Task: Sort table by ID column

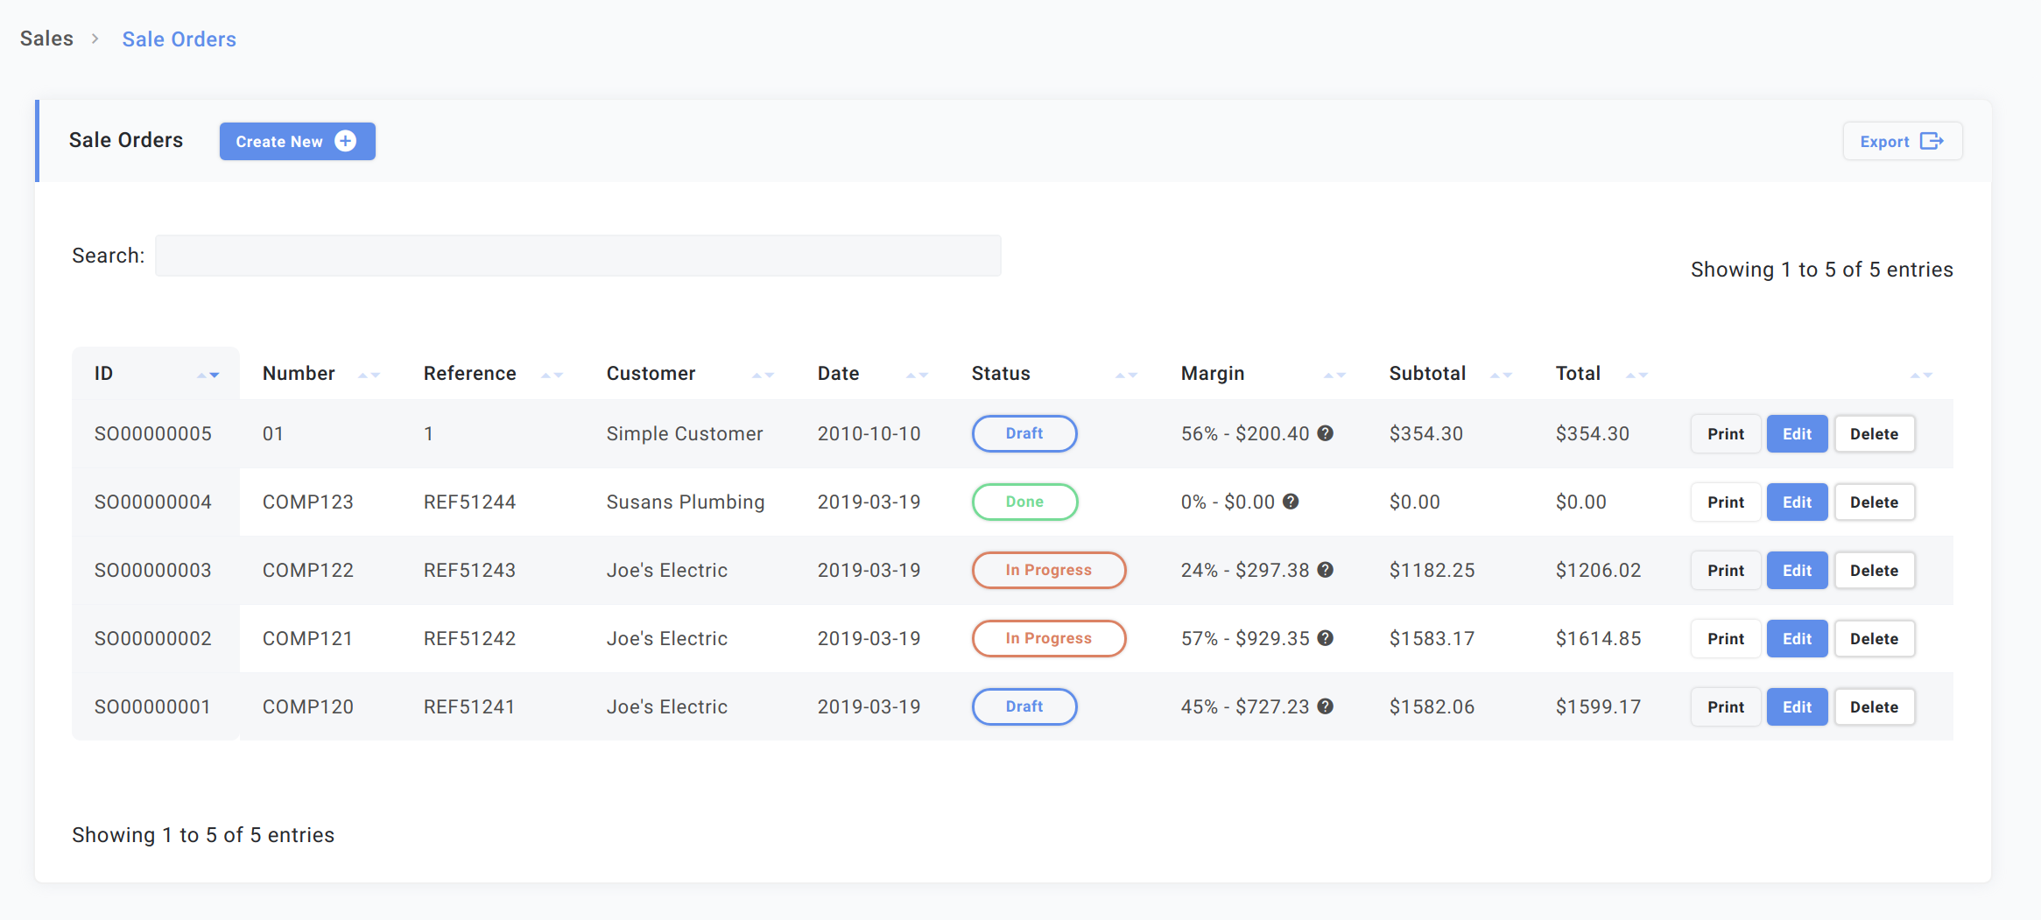Action: (x=208, y=375)
